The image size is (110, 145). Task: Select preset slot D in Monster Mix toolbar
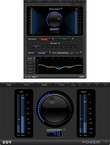coord(84,1)
